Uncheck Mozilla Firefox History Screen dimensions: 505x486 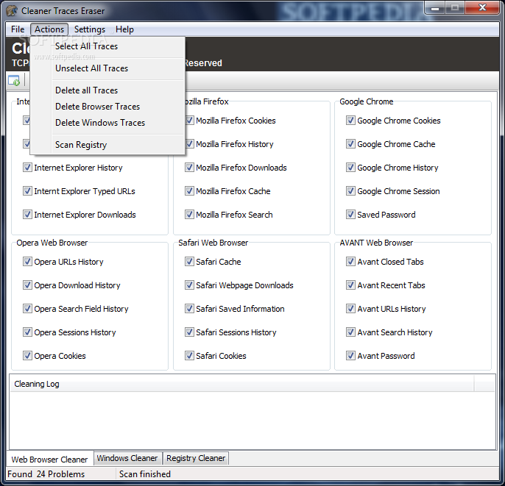(189, 144)
